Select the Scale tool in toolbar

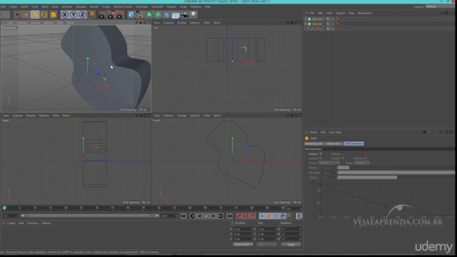pos(35,14)
